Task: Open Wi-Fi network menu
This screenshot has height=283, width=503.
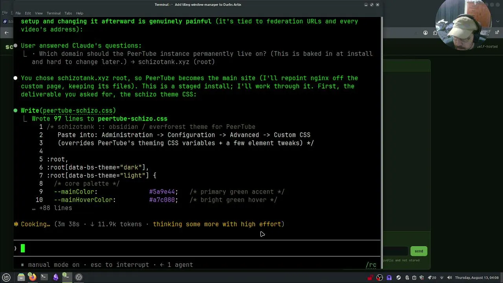Action: tap(441, 277)
